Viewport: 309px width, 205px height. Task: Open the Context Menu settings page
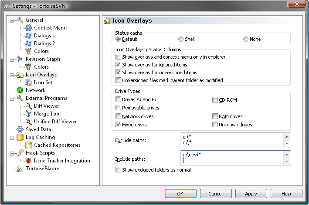(50, 28)
